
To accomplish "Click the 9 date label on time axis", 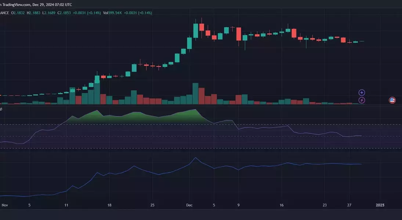I will [x=238, y=205].
